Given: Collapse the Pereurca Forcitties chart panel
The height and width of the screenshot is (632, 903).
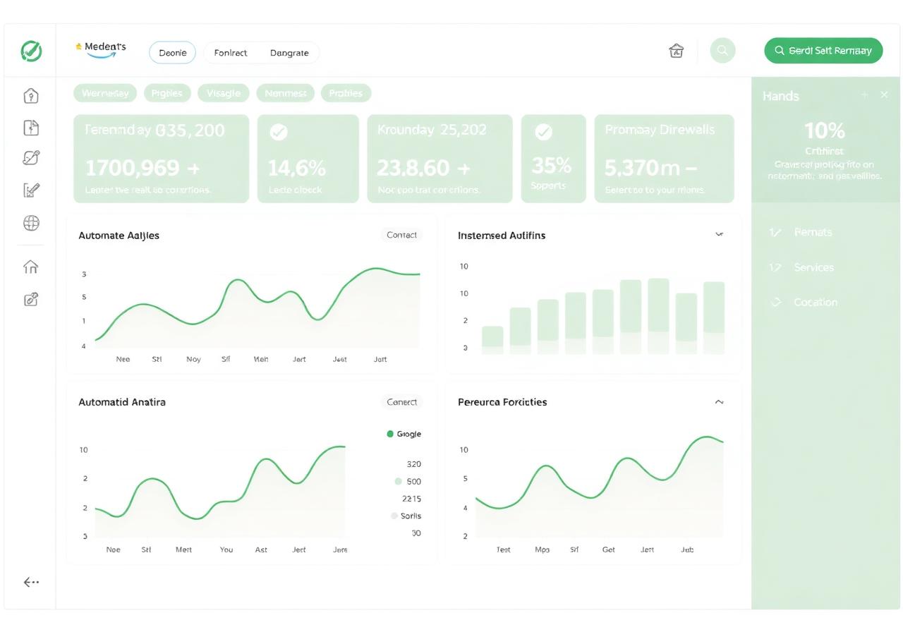Looking at the screenshot, I should (720, 402).
